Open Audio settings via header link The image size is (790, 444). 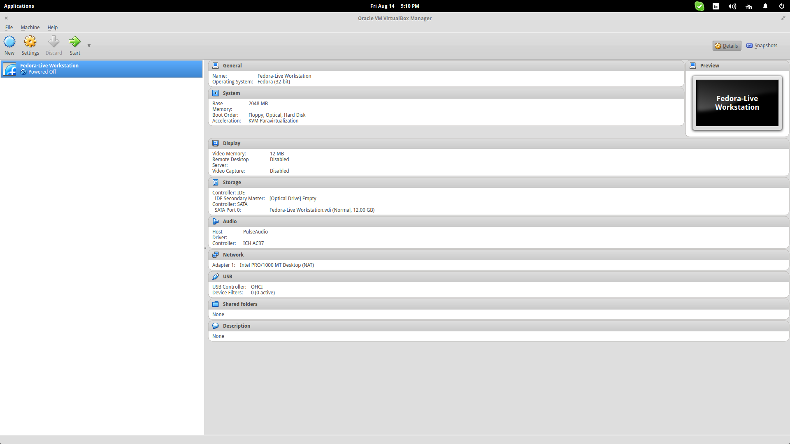click(230, 222)
